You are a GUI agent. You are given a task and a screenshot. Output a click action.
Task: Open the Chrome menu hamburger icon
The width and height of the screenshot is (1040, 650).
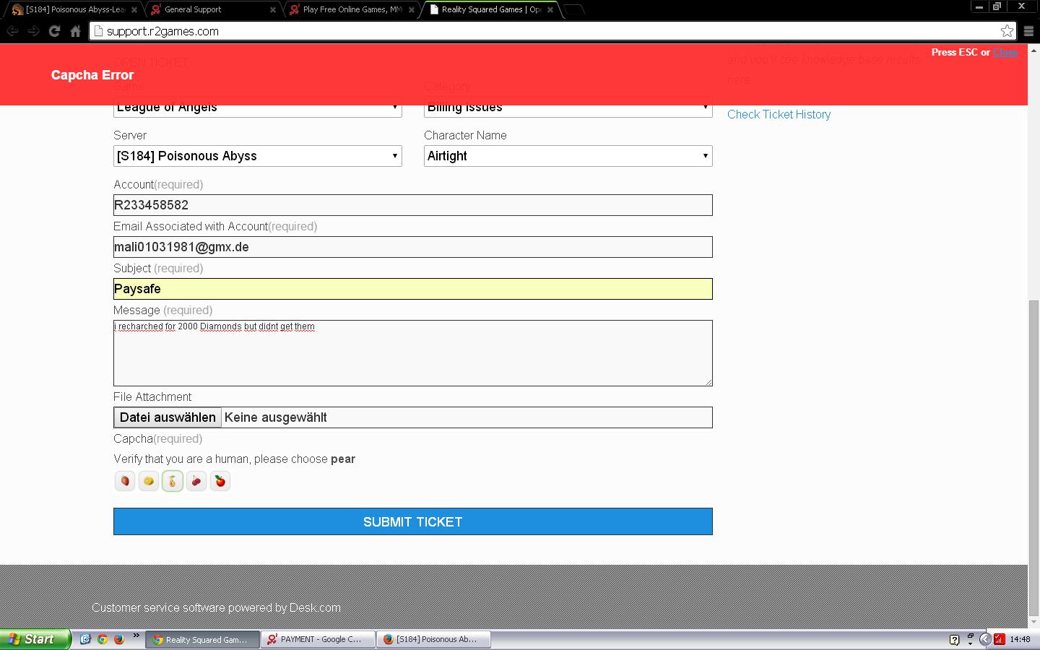(x=1028, y=31)
